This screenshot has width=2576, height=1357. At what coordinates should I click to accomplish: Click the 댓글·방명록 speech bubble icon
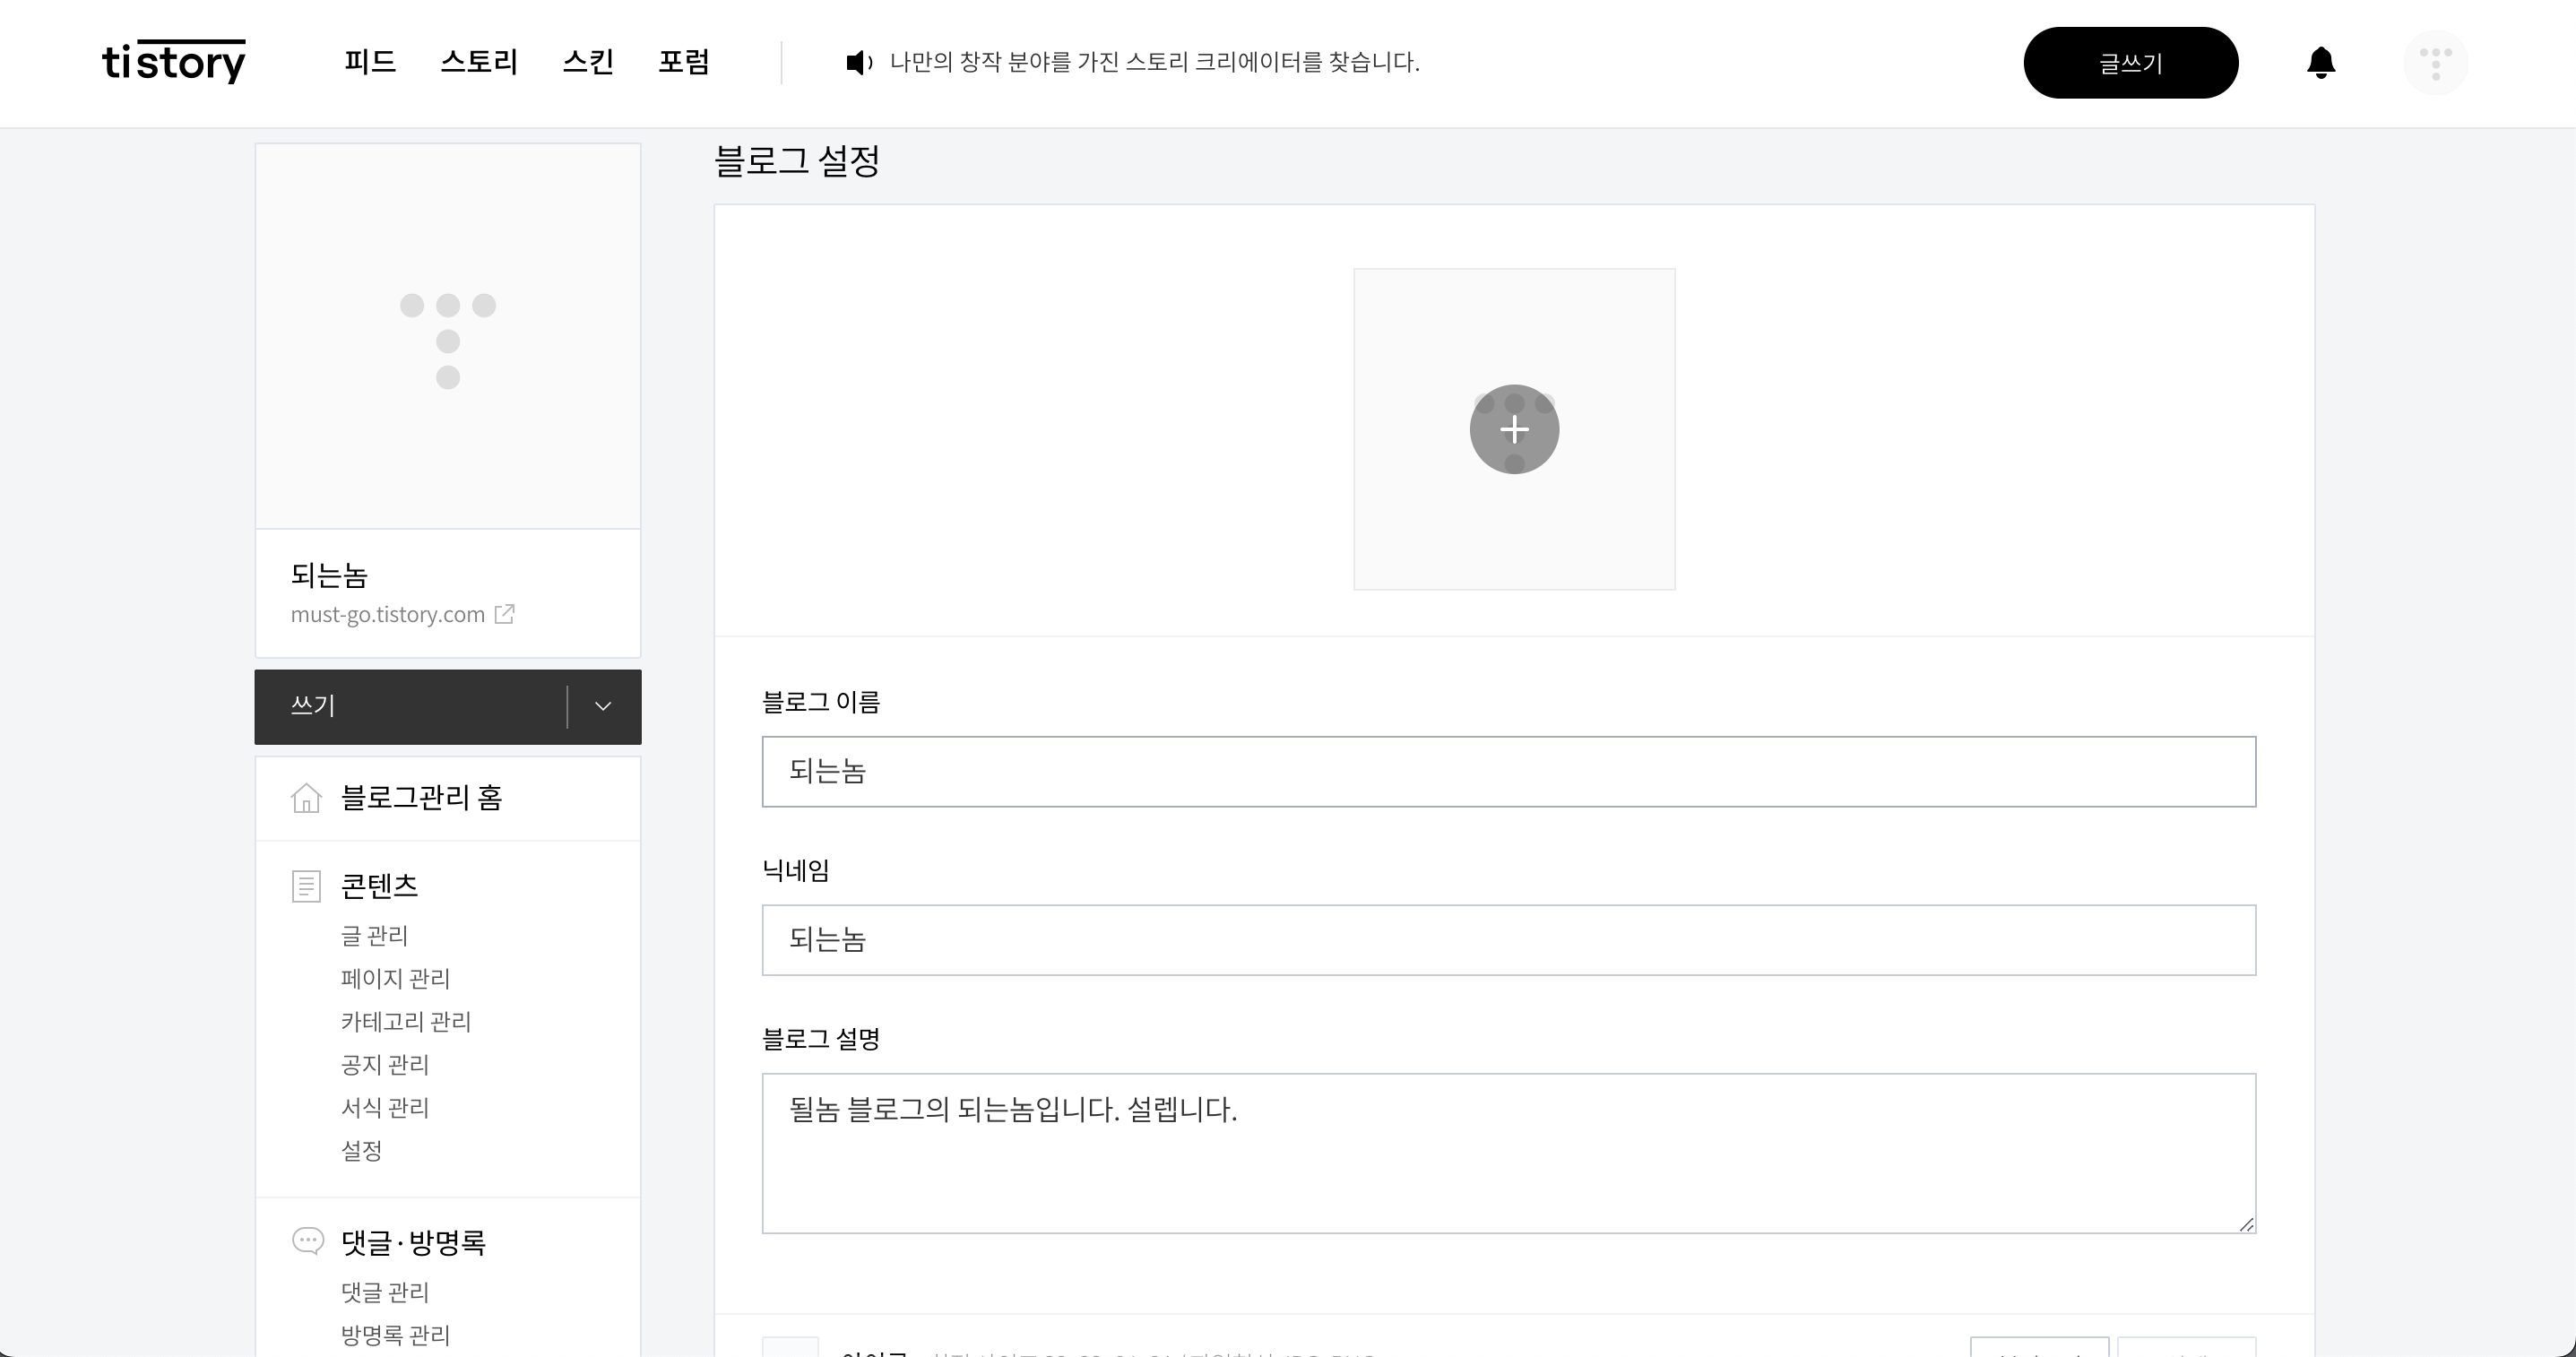pos(307,1241)
